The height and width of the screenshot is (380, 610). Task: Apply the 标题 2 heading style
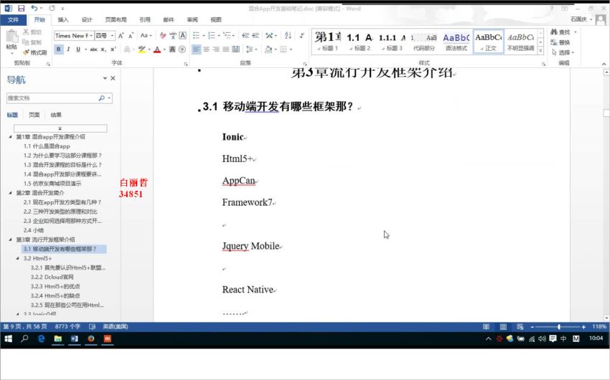[x=360, y=41]
